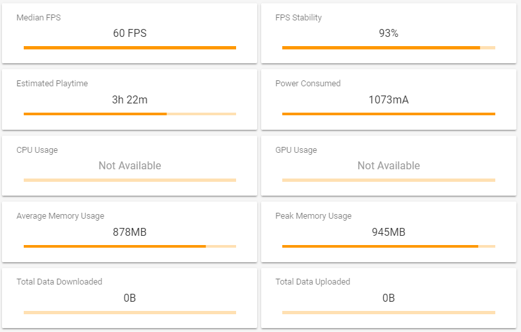Click the Median FPS progress bar
521x332 pixels.
pos(129,48)
